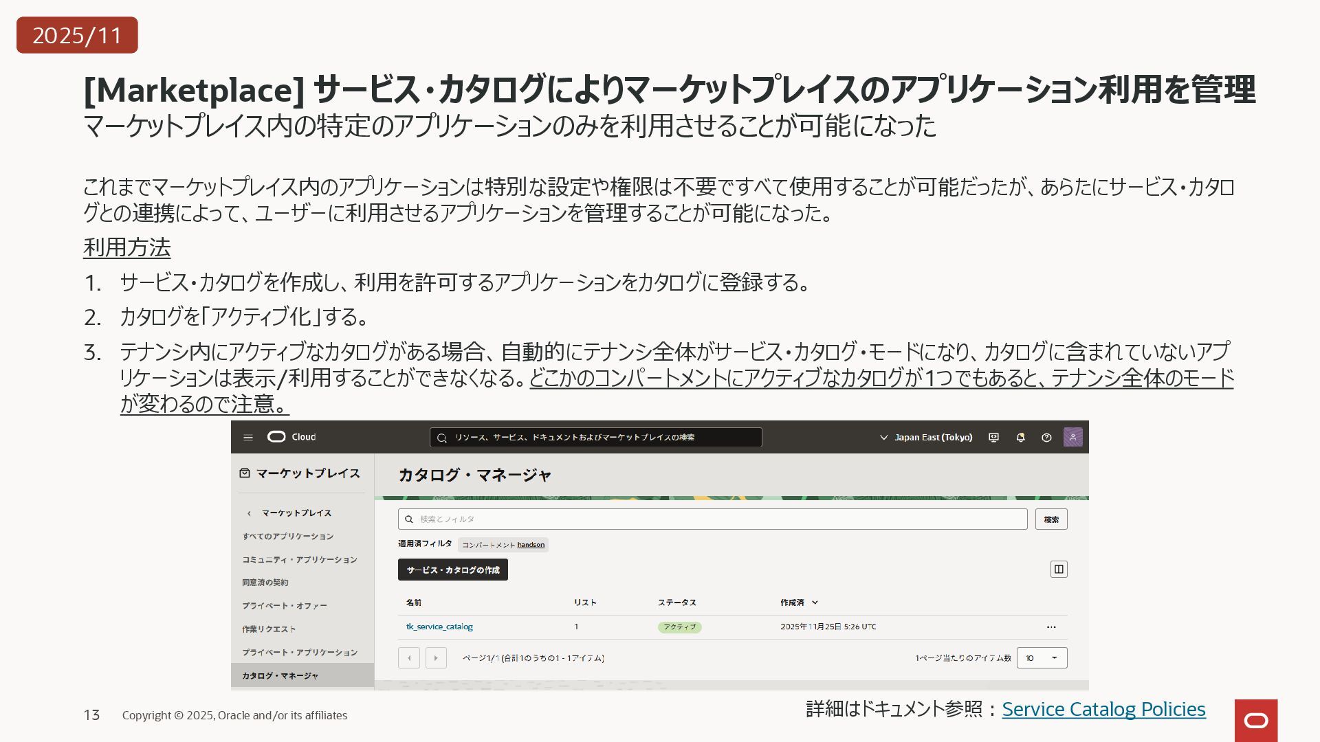Viewport: 1320px width, 742px height.
Task: Open the tk_service_catalog link
Action: (x=439, y=627)
